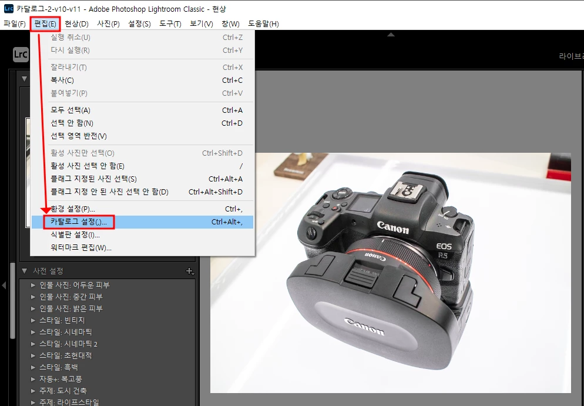This screenshot has width=584, height=406.
Task: Select 주제: 도시 건축 preset label
Action: pyautogui.click(x=63, y=391)
